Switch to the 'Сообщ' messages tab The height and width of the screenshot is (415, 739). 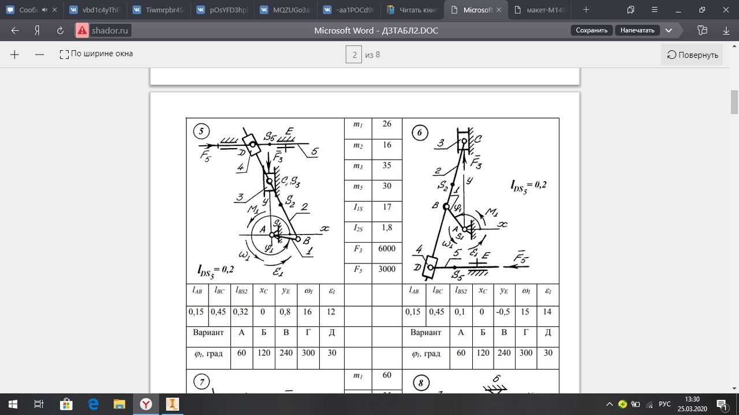(x=30, y=10)
